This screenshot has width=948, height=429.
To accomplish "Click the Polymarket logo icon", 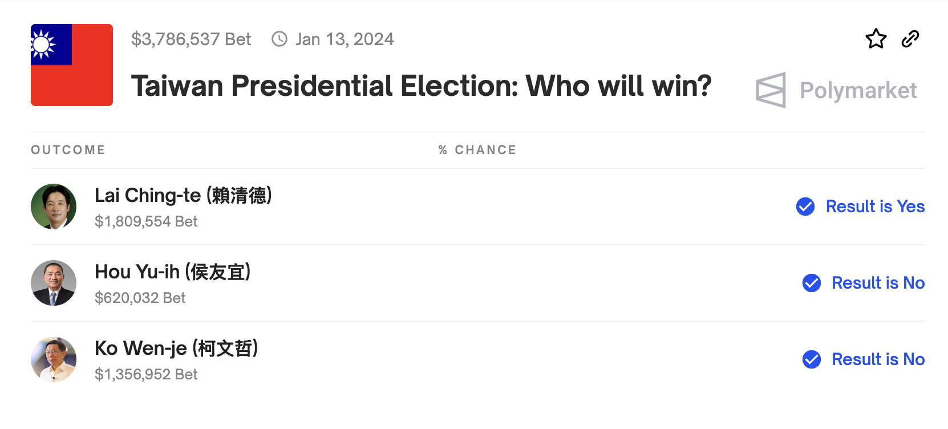I will point(771,90).
